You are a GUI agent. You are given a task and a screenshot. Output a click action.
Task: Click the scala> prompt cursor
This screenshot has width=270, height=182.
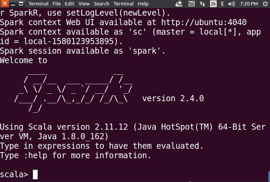35,175
